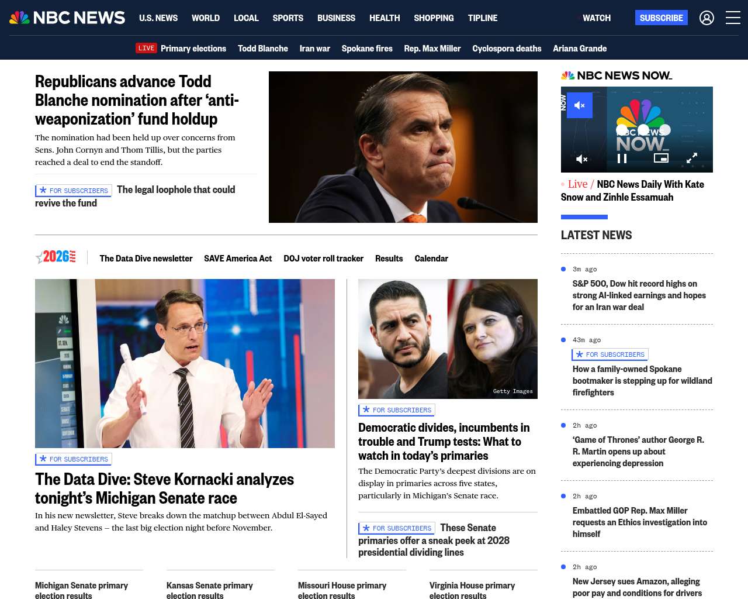The image size is (748, 599).
Task: Click the Latest News heading
Action: (x=596, y=235)
